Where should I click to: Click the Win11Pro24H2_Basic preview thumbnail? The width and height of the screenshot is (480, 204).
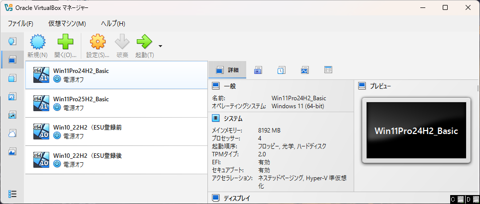(x=416, y=131)
